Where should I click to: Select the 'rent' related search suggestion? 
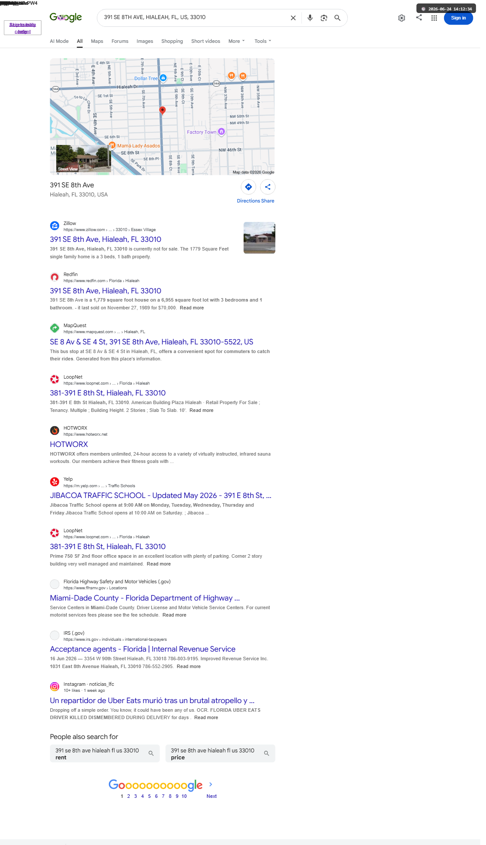click(x=105, y=753)
